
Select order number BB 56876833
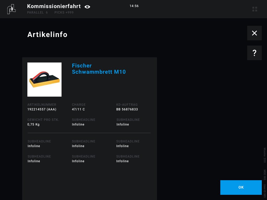tap(127, 109)
